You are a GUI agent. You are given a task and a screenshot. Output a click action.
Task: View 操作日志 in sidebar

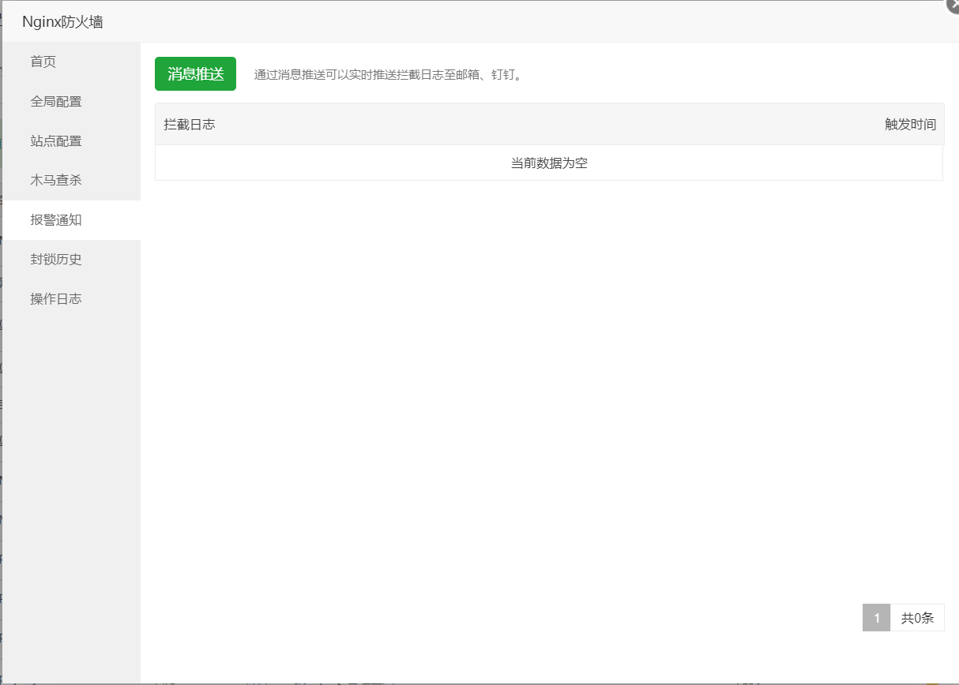(x=71, y=299)
